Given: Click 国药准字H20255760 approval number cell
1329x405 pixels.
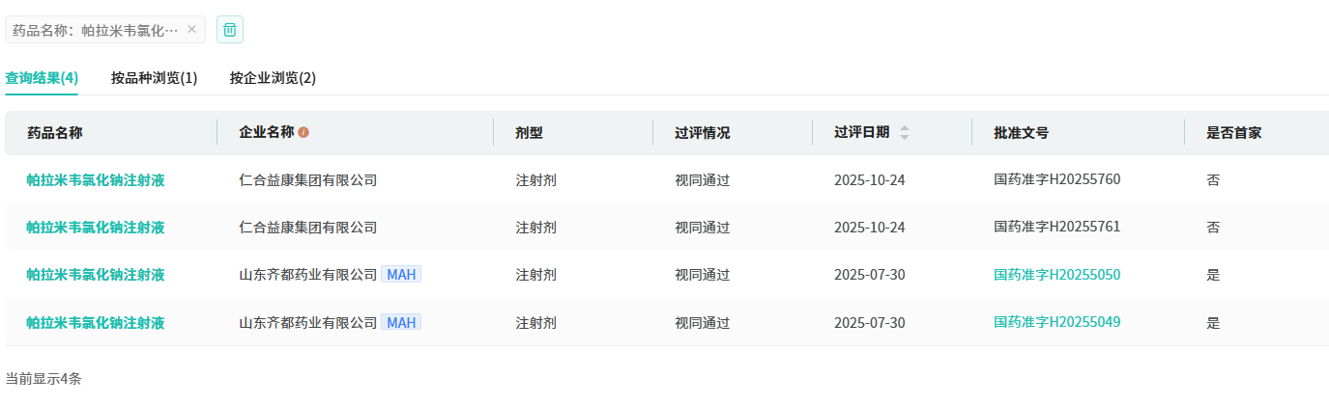Looking at the screenshot, I should click(1056, 179).
